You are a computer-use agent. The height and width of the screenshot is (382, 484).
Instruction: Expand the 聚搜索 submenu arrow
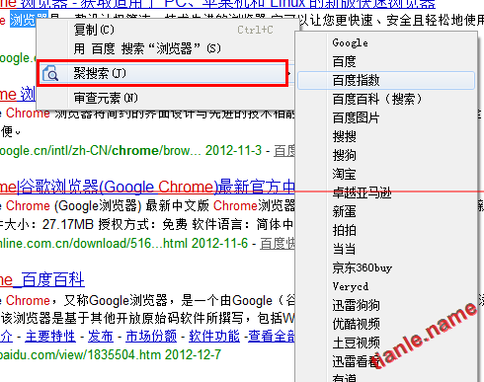pos(289,73)
